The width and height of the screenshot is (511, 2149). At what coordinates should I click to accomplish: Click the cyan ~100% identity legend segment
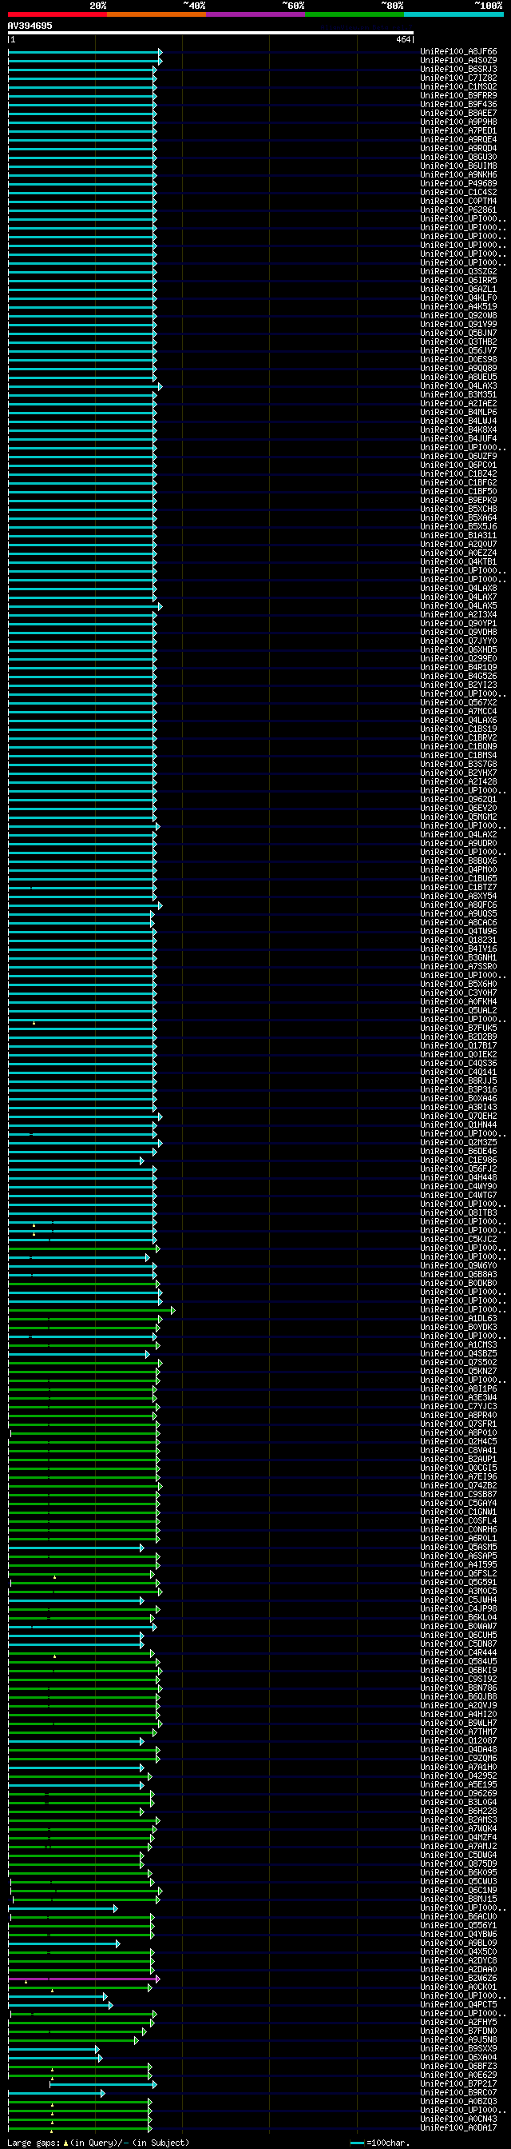[454, 14]
